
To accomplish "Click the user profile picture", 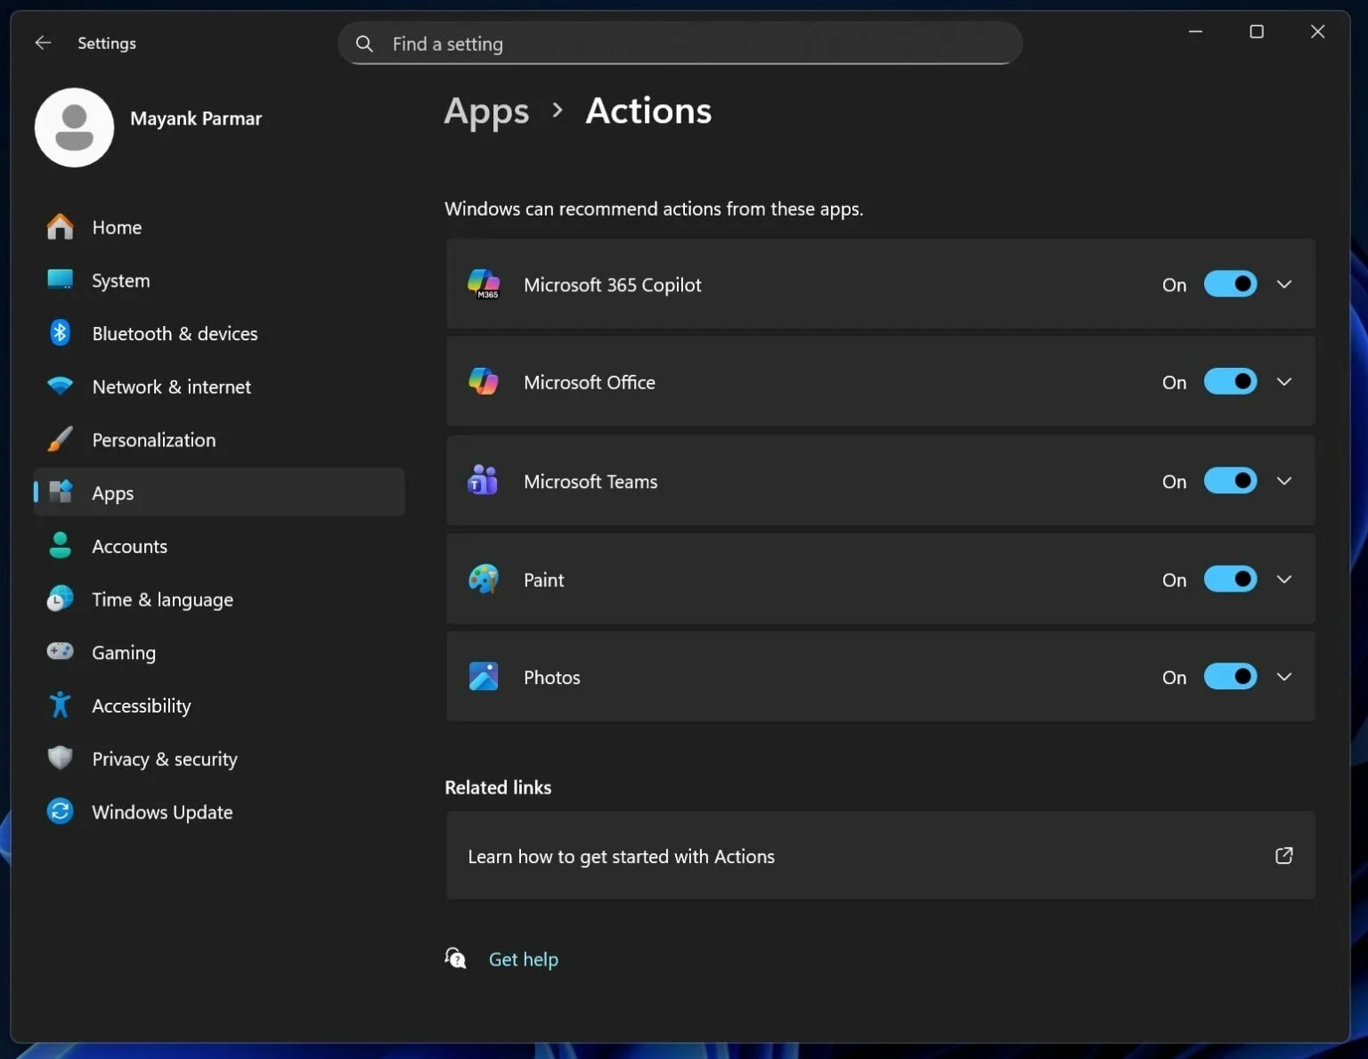I will [x=74, y=127].
